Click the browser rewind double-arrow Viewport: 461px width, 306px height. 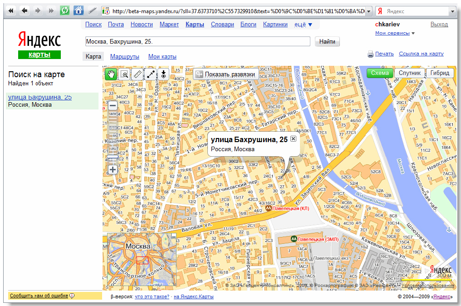click(x=11, y=11)
